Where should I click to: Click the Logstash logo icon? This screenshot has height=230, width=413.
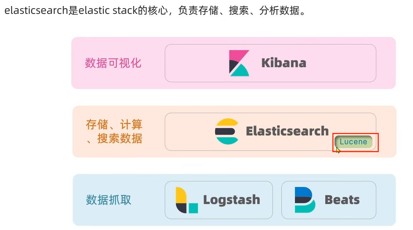(x=187, y=200)
